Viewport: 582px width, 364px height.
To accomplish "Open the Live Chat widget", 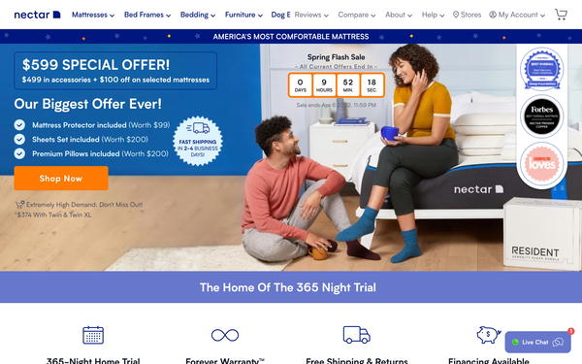I will (537, 342).
